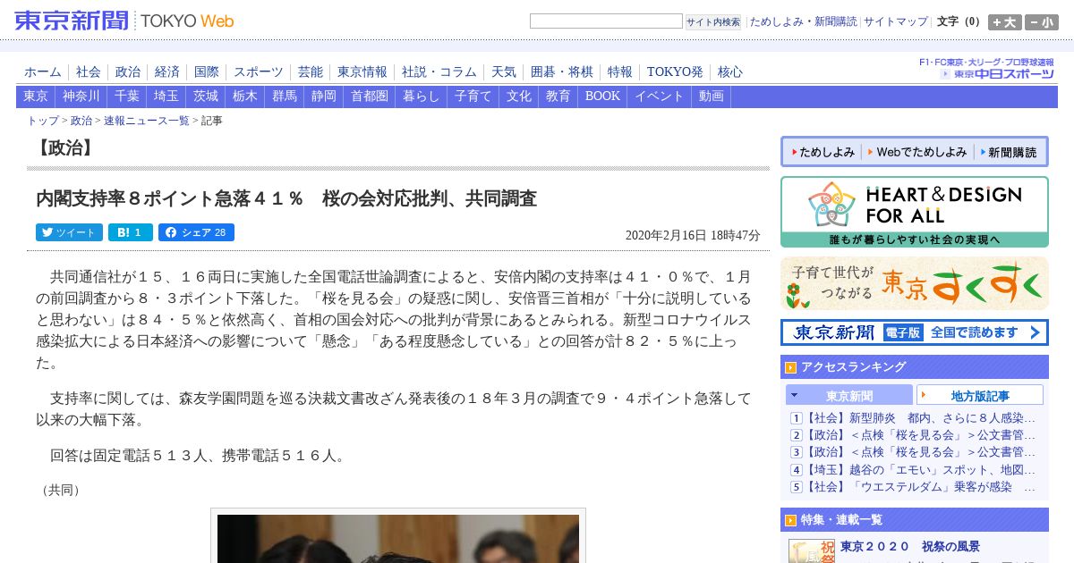Increase text size with the 大 button
Screen dimensions: 1074x563
point(1004,22)
